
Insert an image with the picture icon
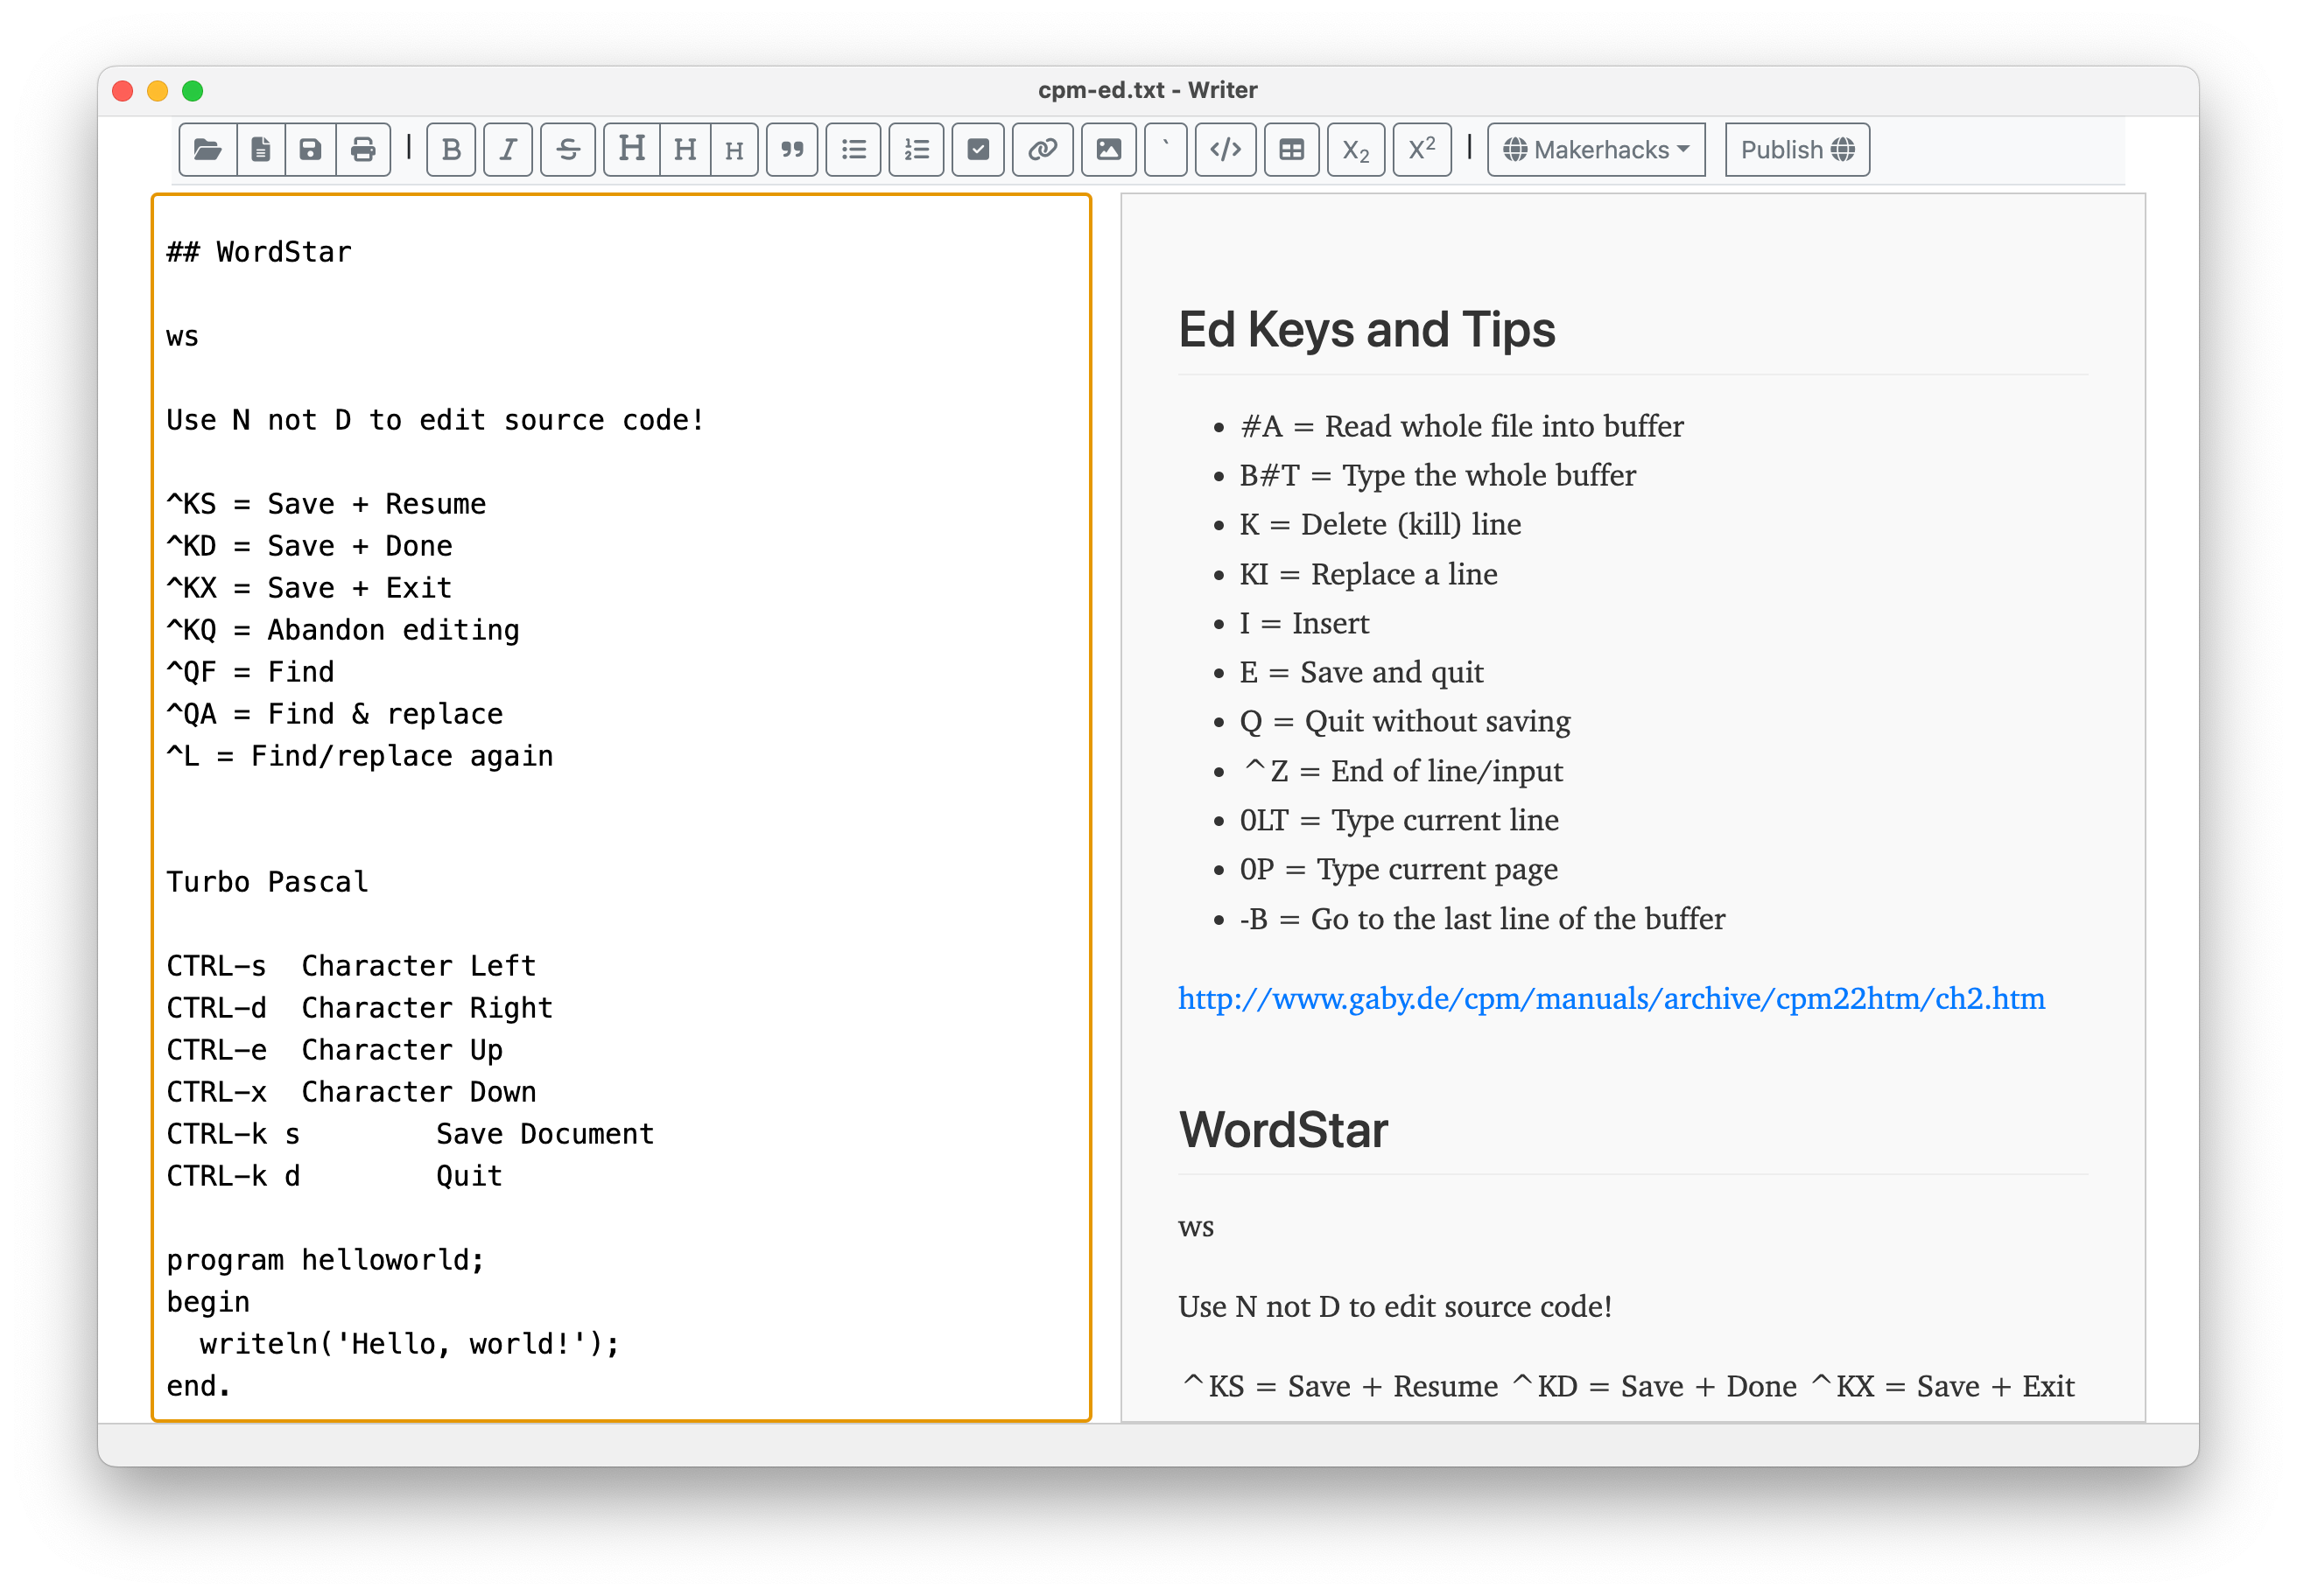click(1106, 149)
